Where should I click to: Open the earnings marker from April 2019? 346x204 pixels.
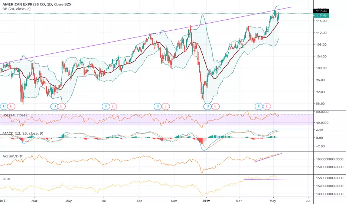tap(267, 106)
